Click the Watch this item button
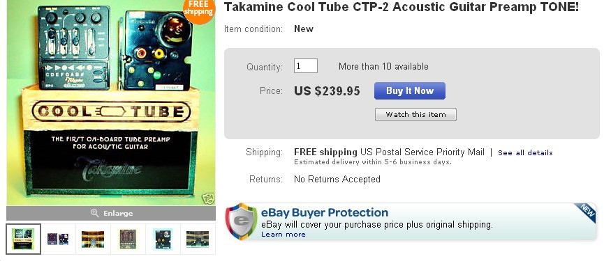This screenshot has height=261, width=611. point(415,114)
